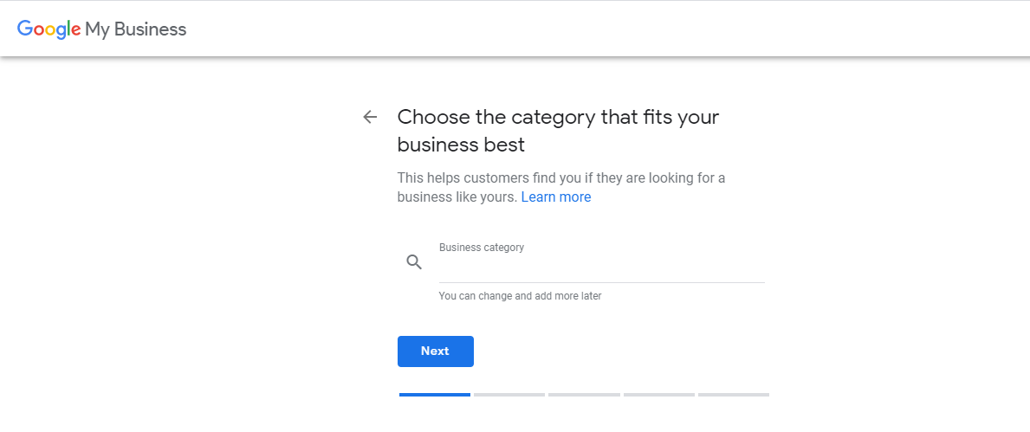Click the "My Business" header text

point(136,29)
